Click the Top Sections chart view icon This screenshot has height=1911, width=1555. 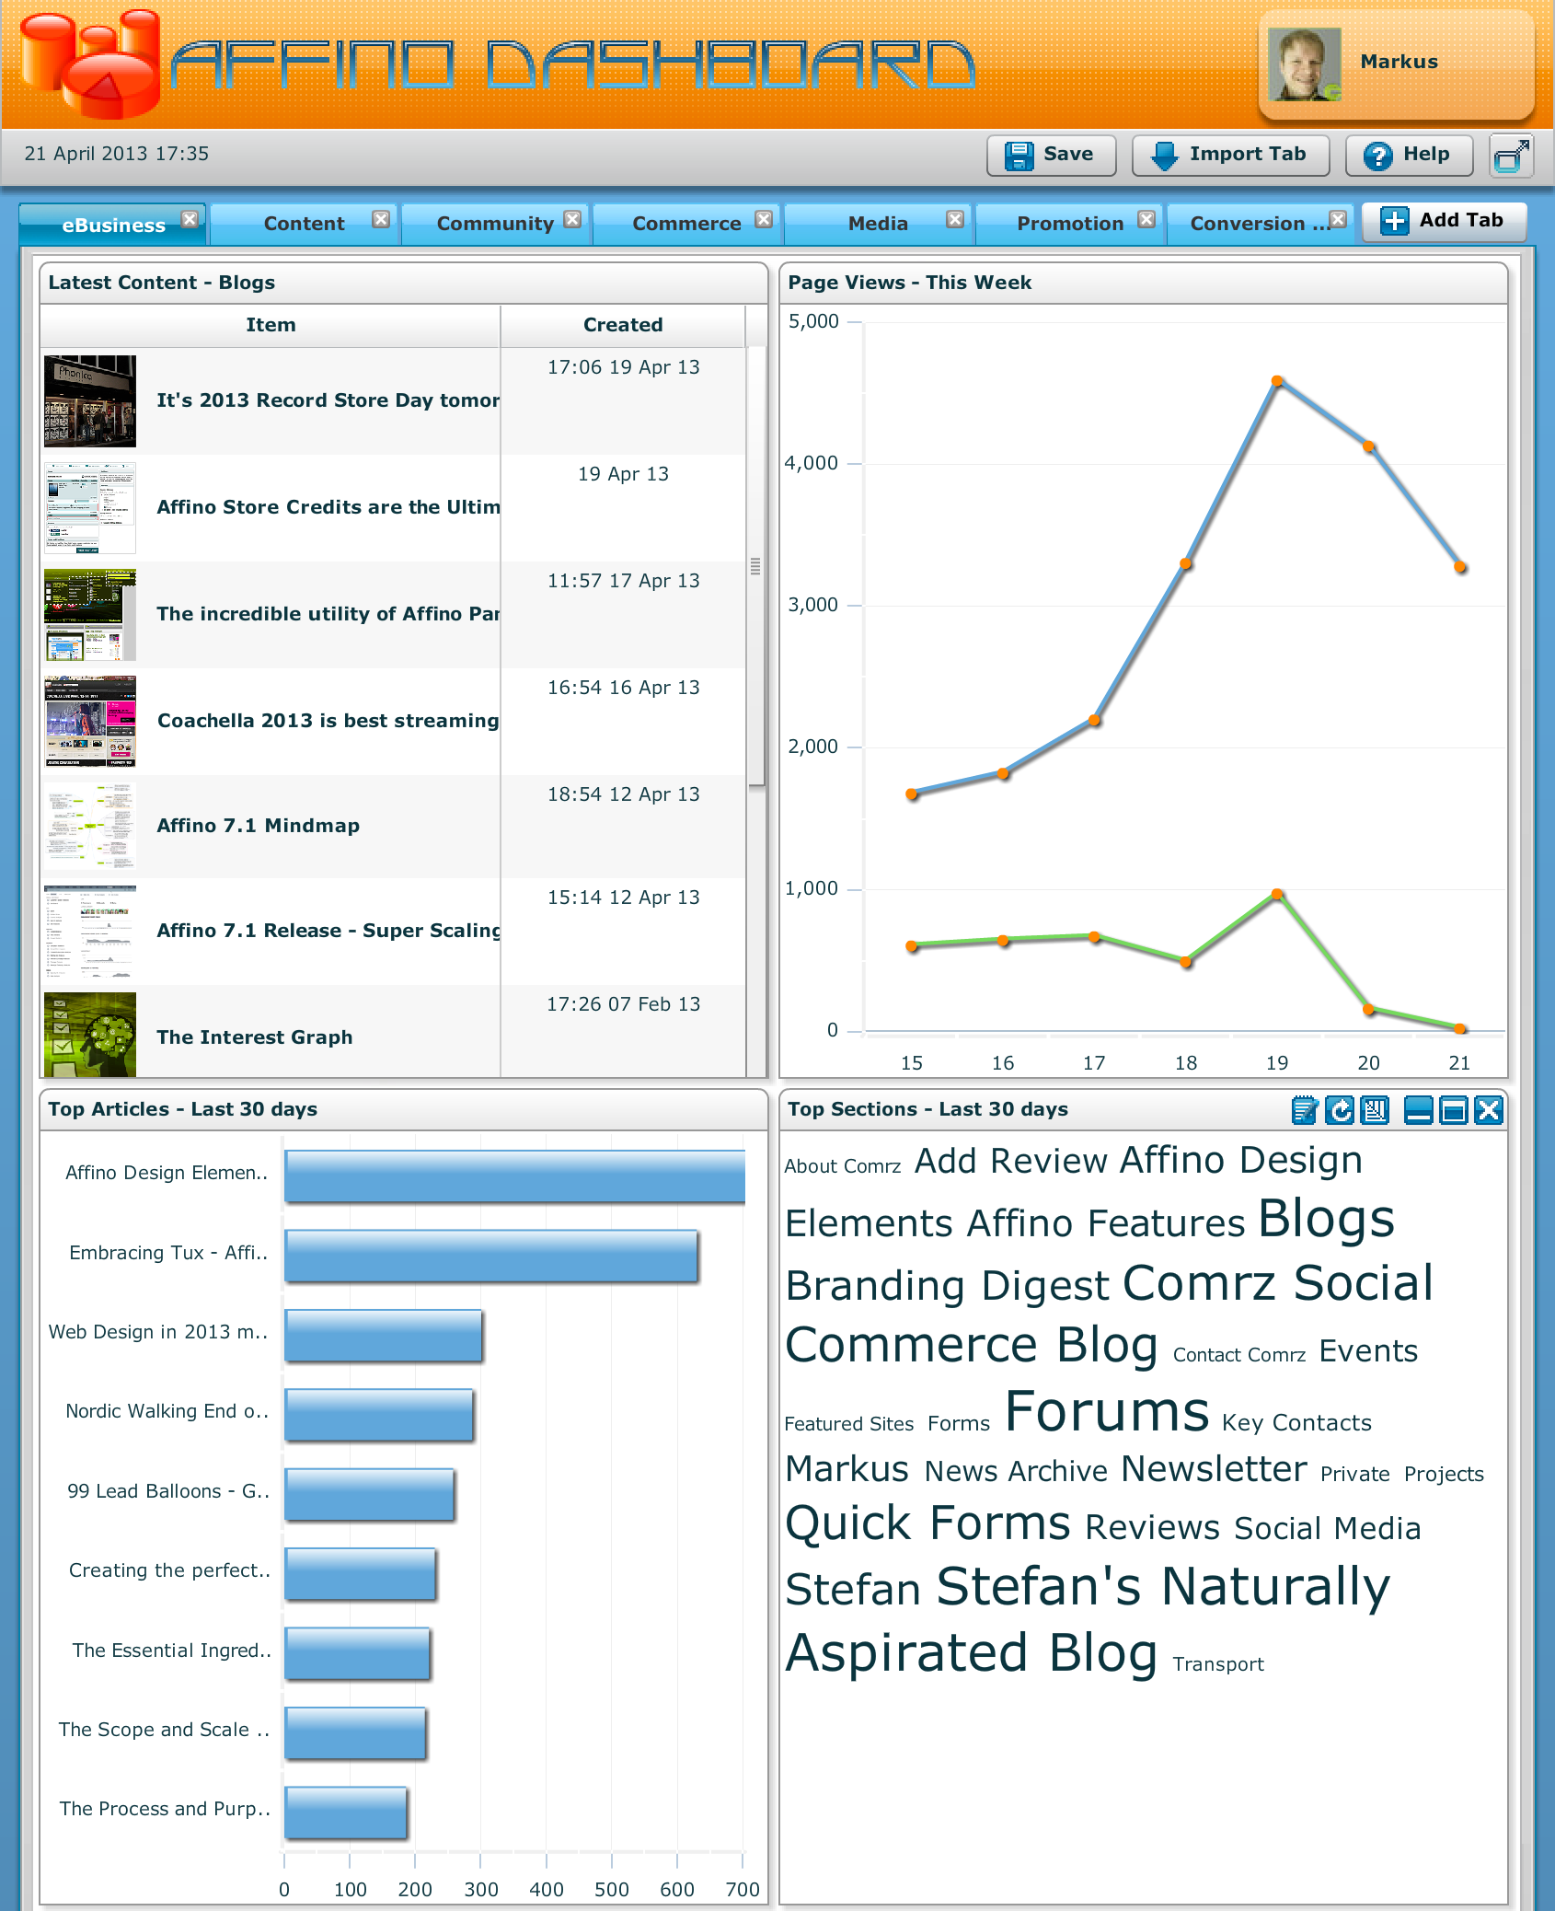[x=1375, y=1110]
